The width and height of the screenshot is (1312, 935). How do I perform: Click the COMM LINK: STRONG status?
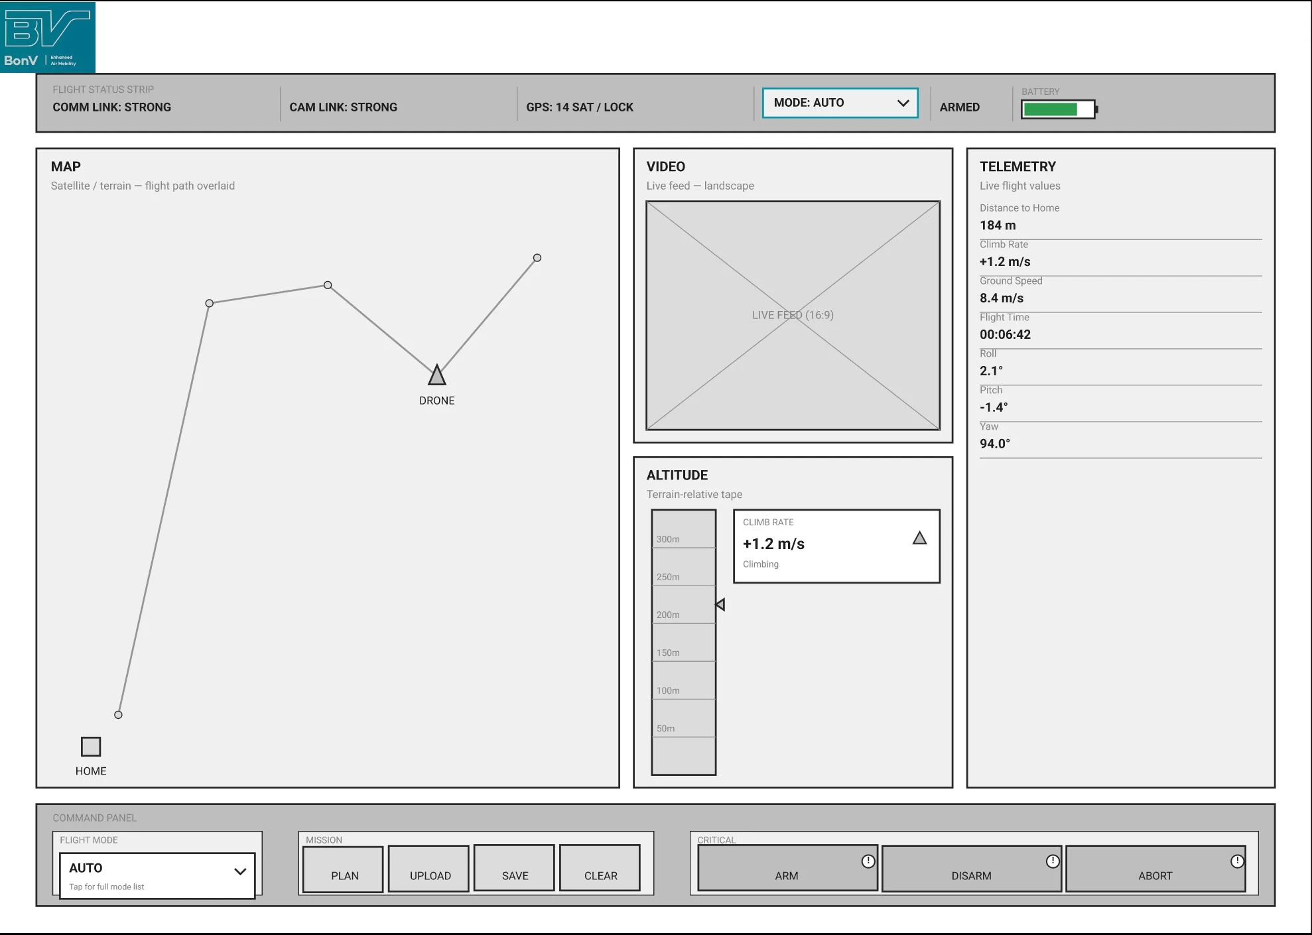(112, 107)
